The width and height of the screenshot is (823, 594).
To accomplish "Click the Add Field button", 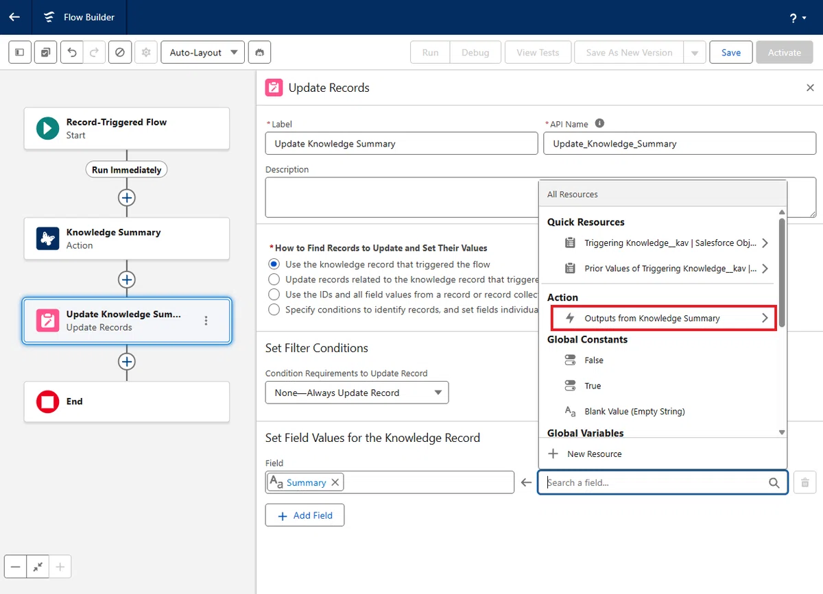I will coord(305,515).
